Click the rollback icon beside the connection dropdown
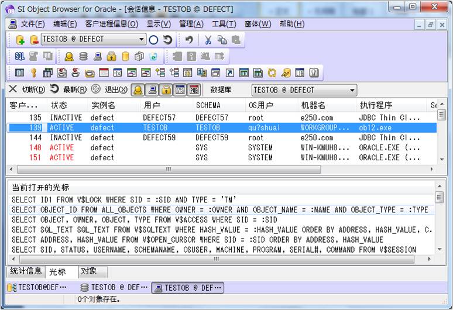Image resolution: width=453 pixels, height=310 pixels. [x=168, y=40]
